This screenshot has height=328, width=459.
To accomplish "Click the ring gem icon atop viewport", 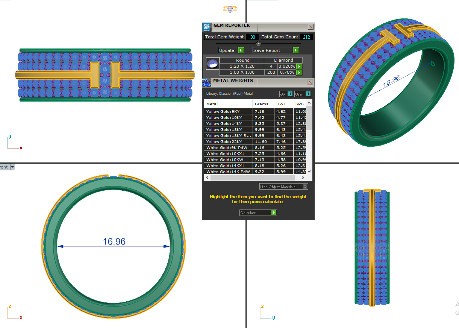I will pyautogui.click(x=230, y=9).
